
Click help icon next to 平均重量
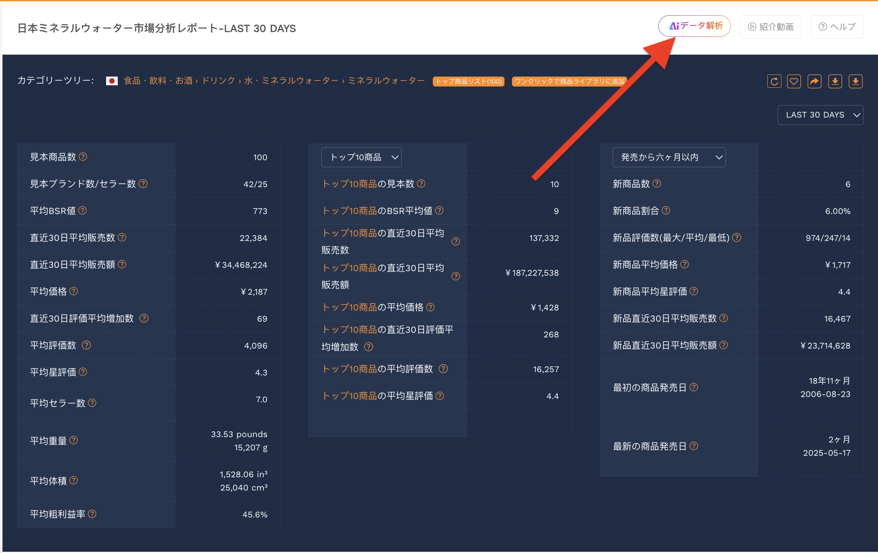pos(73,440)
